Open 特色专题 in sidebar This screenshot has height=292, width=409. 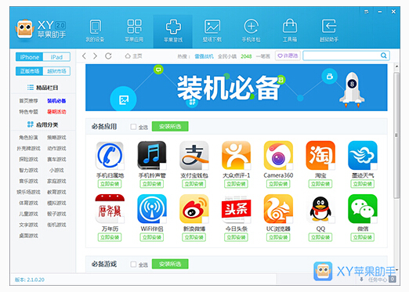tap(28, 112)
